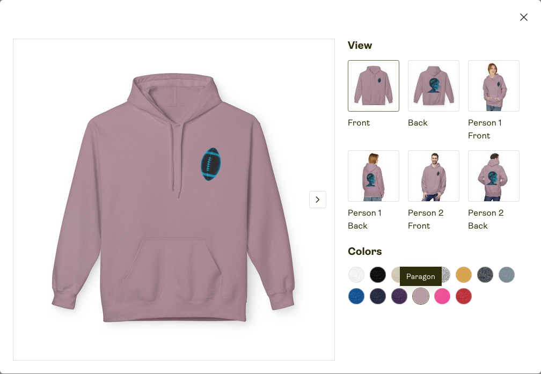This screenshot has width=541, height=374.
Task: Close the product preview dialog
Action: point(523,17)
